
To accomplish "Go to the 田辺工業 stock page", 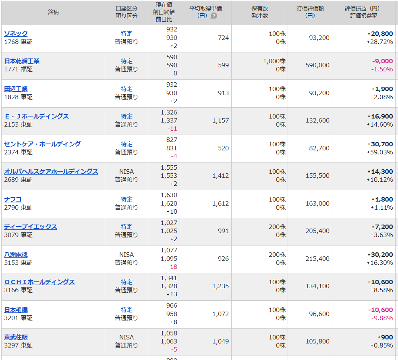I will (16, 89).
